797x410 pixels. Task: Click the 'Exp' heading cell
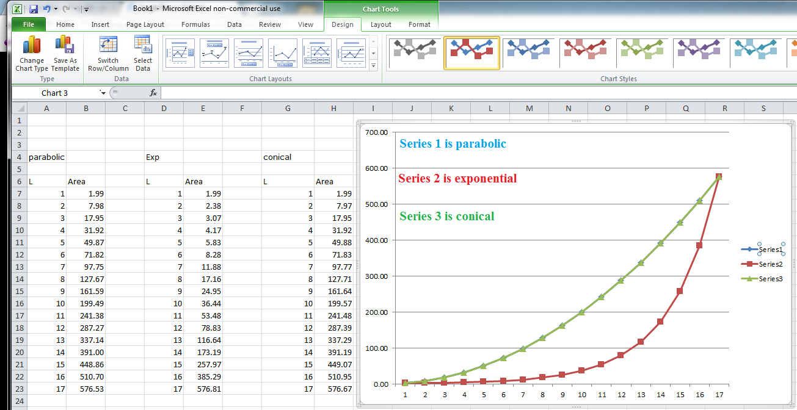pos(164,157)
